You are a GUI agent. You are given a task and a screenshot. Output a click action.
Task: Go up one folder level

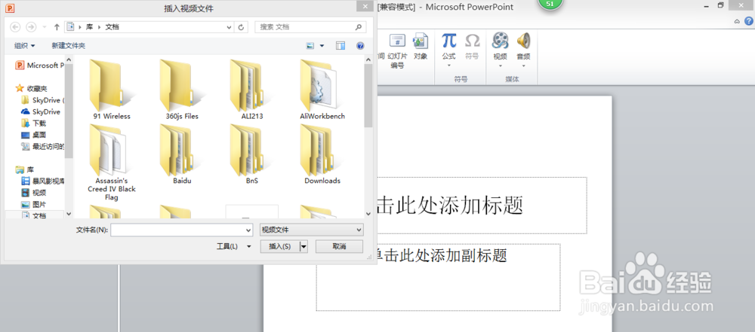click(57, 27)
